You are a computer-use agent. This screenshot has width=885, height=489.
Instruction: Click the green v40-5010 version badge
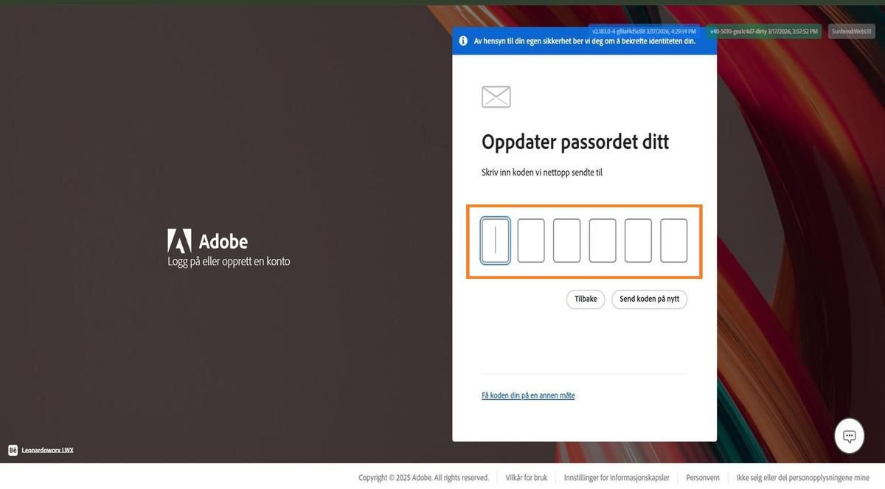[763, 31]
